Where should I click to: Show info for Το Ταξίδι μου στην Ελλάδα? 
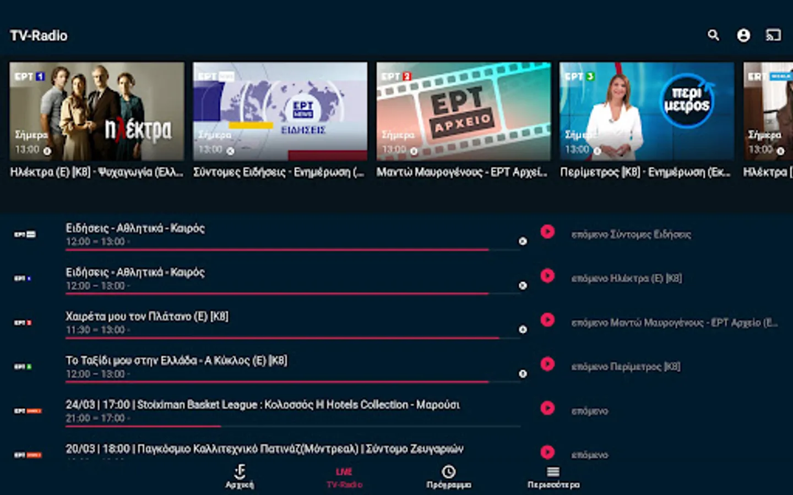(x=522, y=374)
